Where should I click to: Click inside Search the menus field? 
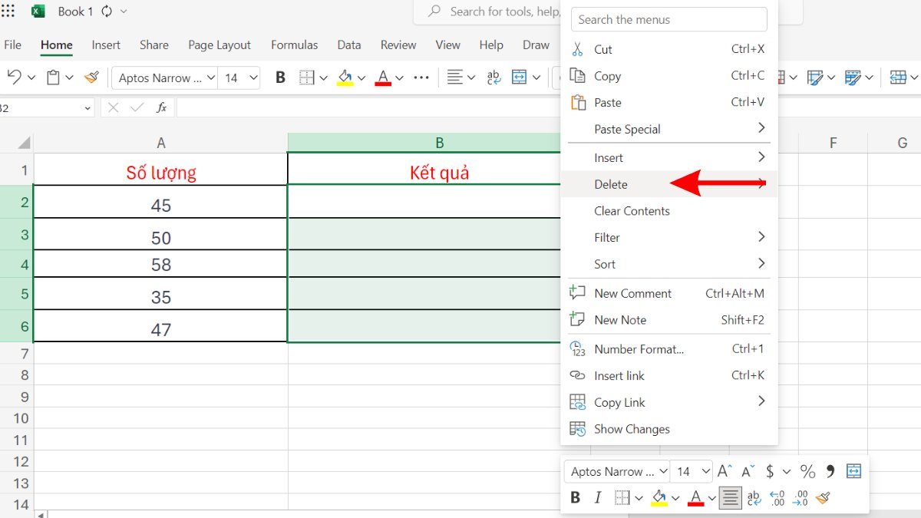pyautogui.click(x=668, y=19)
